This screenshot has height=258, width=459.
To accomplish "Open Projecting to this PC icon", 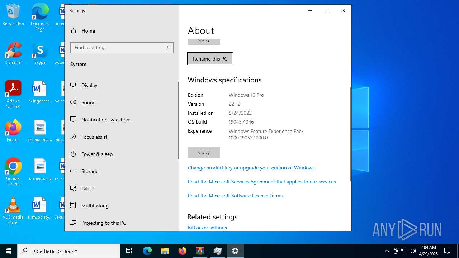I will pyautogui.click(x=73, y=223).
